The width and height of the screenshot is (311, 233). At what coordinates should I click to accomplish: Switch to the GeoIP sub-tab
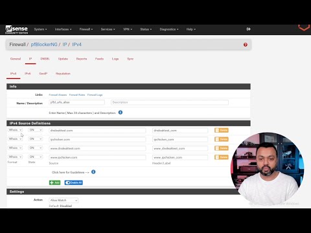pyautogui.click(x=43, y=74)
